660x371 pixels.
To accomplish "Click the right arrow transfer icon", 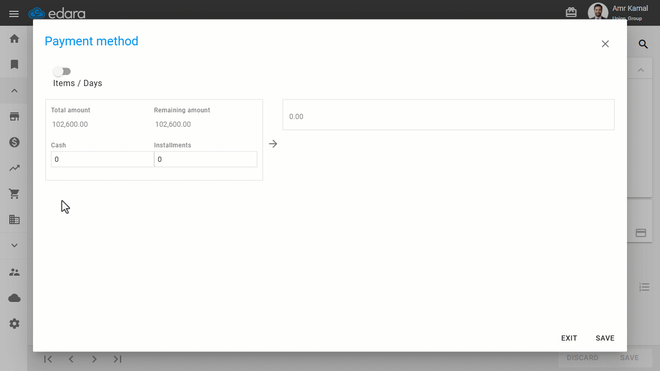I will (x=273, y=144).
